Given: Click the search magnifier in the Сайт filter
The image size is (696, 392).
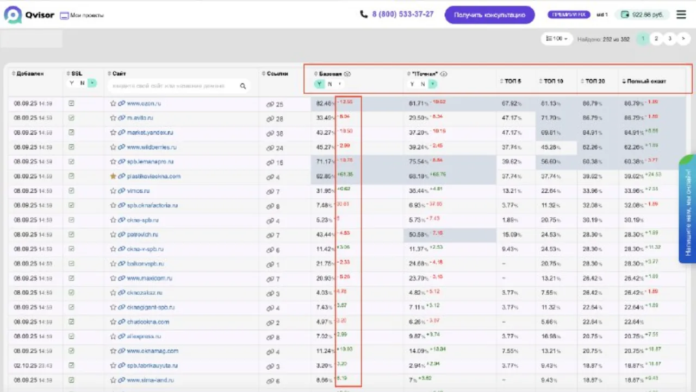Looking at the screenshot, I should [x=243, y=86].
